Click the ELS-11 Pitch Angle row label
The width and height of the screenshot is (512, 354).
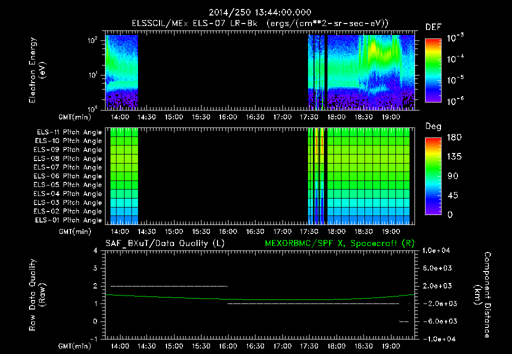click(x=69, y=132)
